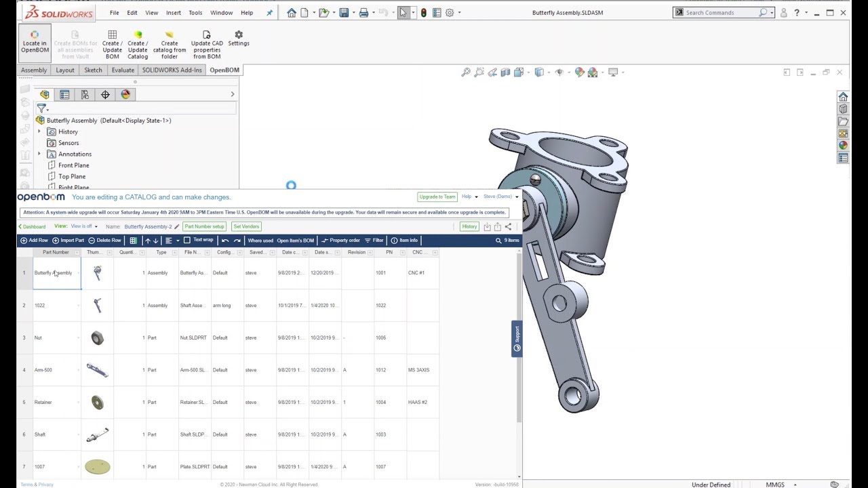Click Print icon in top toolbar
Screen dimensions: 868x488
(x=363, y=12)
